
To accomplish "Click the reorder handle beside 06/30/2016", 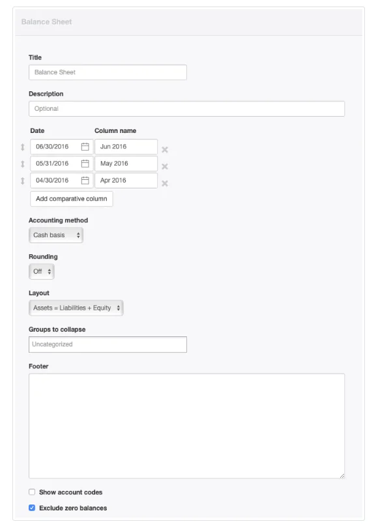I will tap(23, 147).
